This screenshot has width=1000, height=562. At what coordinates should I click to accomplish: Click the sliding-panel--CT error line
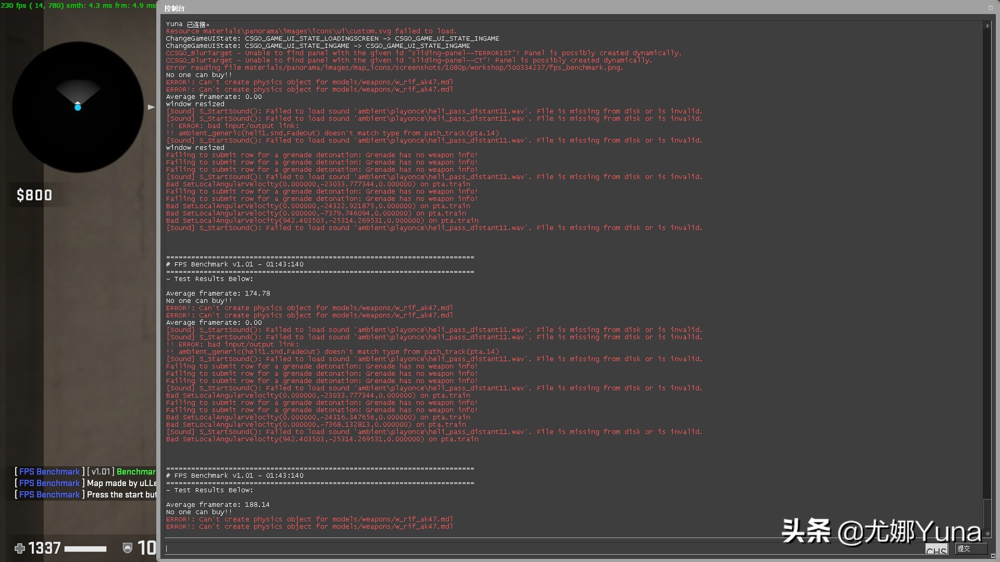(x=409, y=60)
